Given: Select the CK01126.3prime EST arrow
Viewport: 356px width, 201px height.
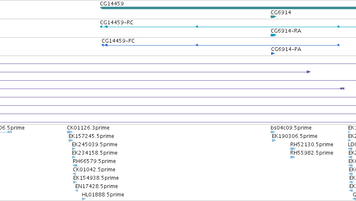Looking at the screenshot, I should (70, 132).
